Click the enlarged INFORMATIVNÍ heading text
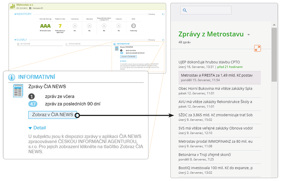The image size is (281, 181). tap(37, 77)
